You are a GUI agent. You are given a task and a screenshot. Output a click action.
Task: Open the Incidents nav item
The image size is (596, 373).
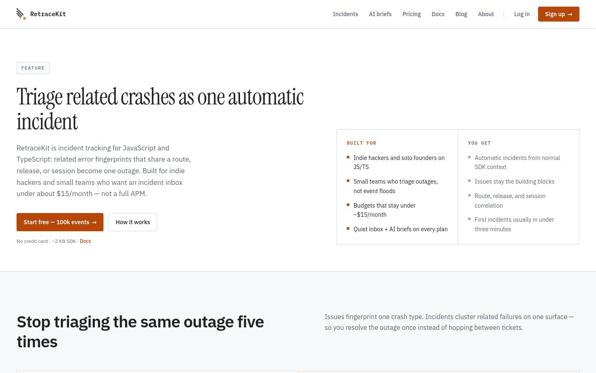pos(345,14)
